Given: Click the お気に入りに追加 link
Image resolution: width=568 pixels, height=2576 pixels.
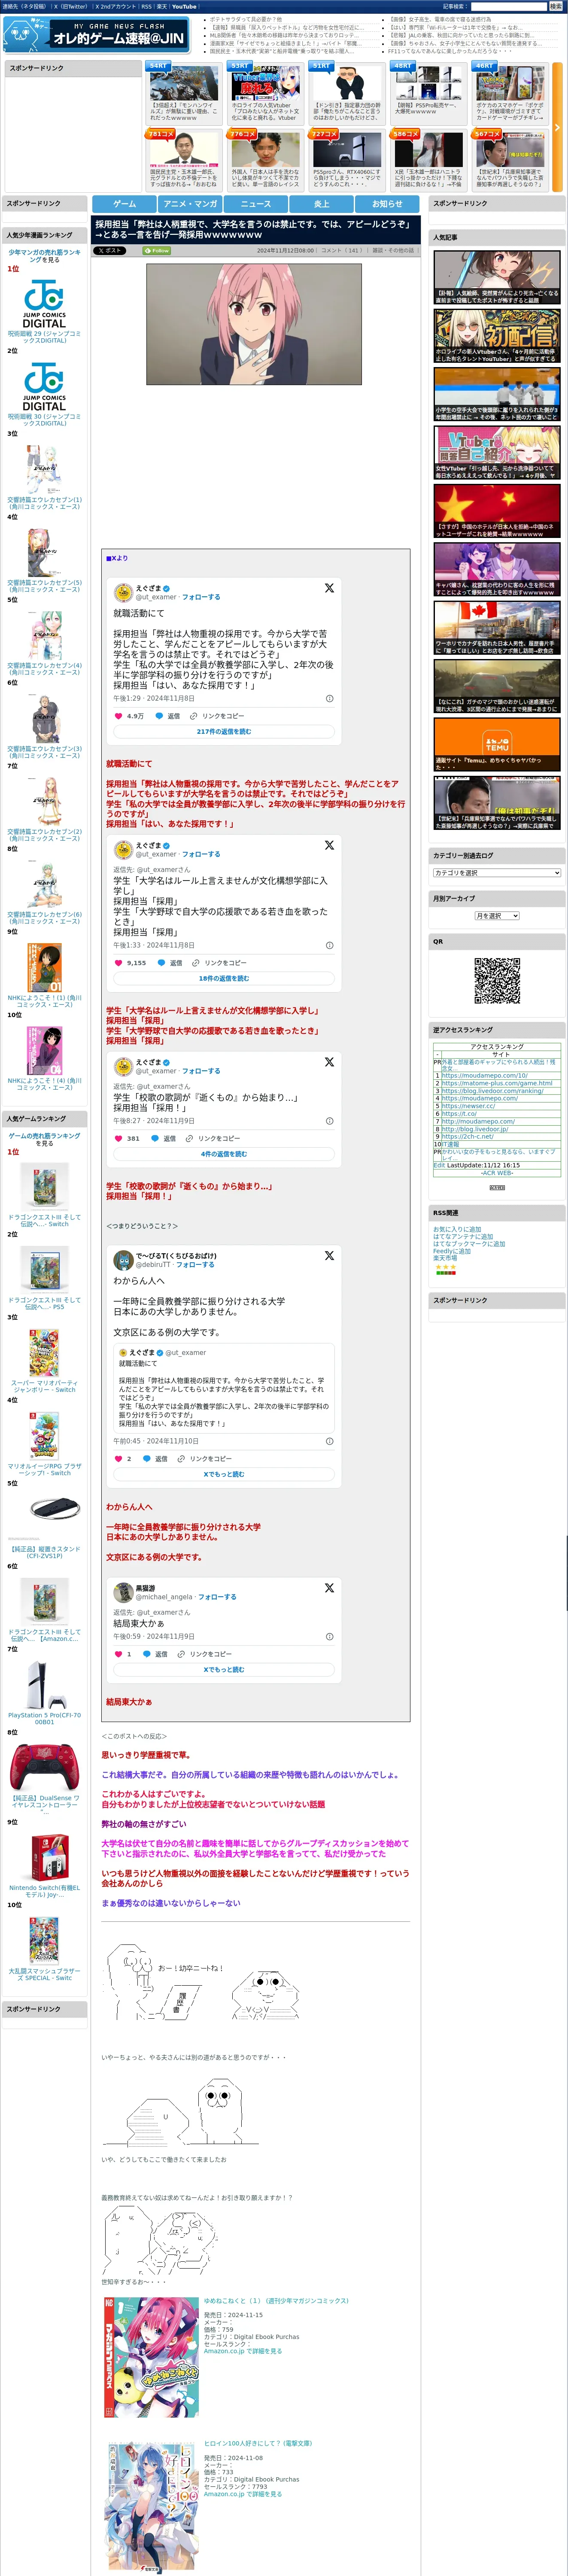Looking at the screenshot, I should point(457,1229).
